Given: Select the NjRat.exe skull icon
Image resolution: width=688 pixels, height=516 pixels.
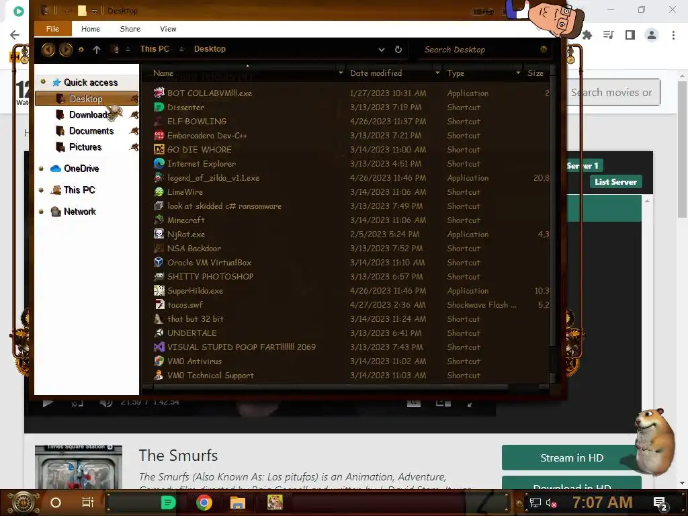Looking at the screenshot, I should point(159,234).
